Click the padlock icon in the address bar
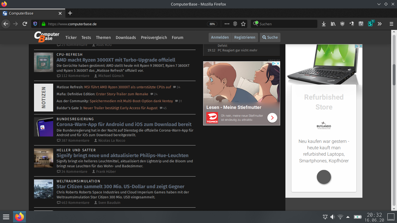The image size is (397, 223). pos(43,24)
